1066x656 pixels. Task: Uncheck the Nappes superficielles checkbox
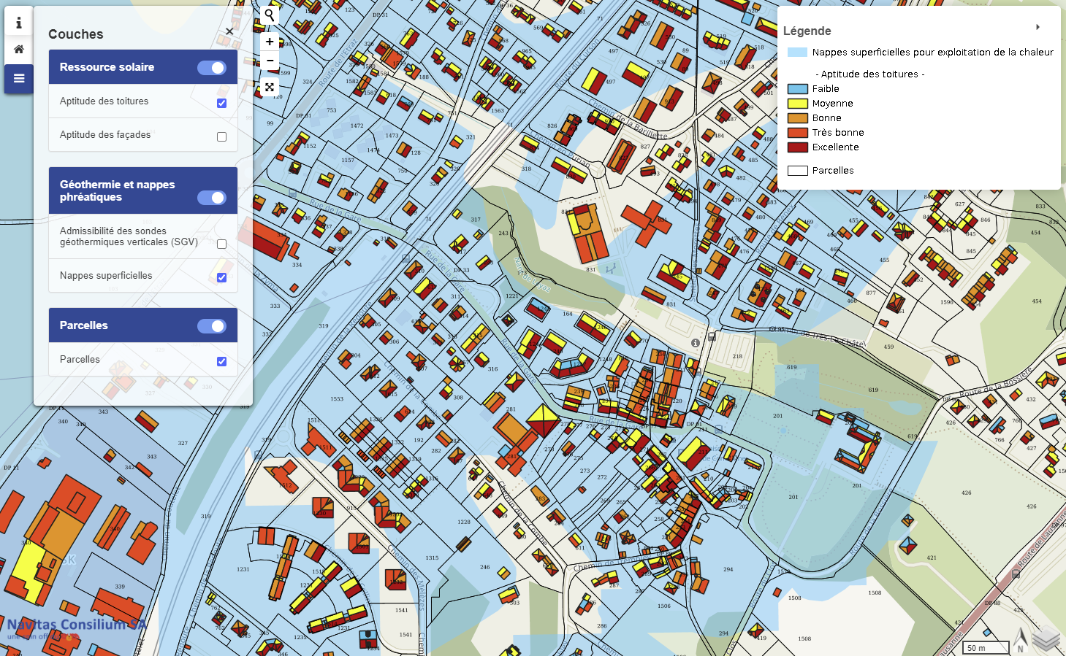(221, 277)
